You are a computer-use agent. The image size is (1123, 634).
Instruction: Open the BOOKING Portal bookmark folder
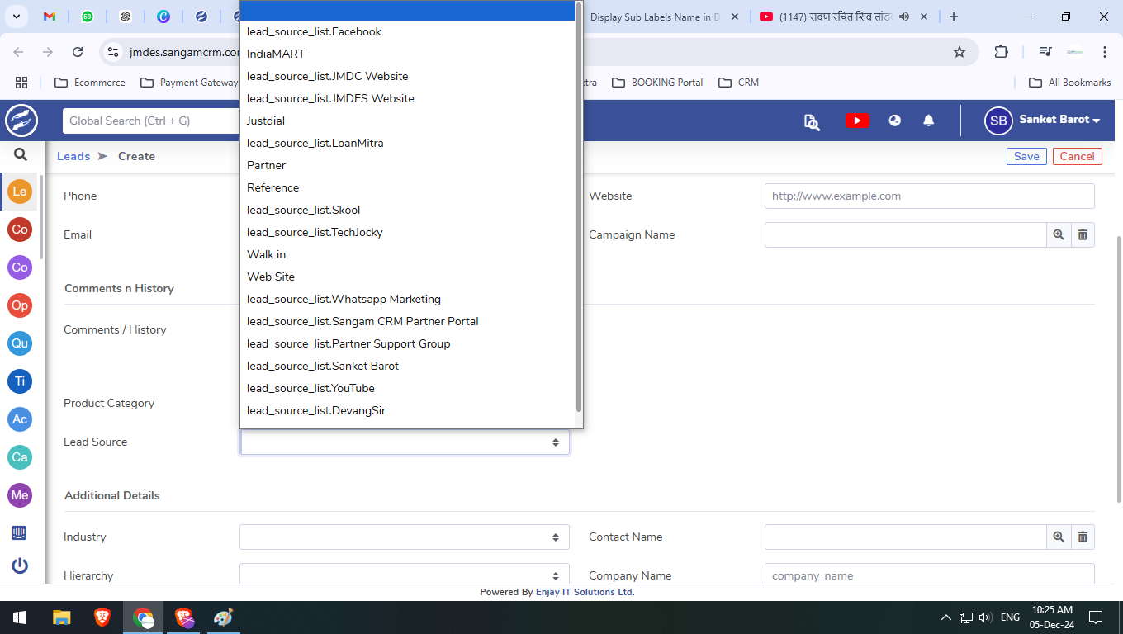click(657, 83)
